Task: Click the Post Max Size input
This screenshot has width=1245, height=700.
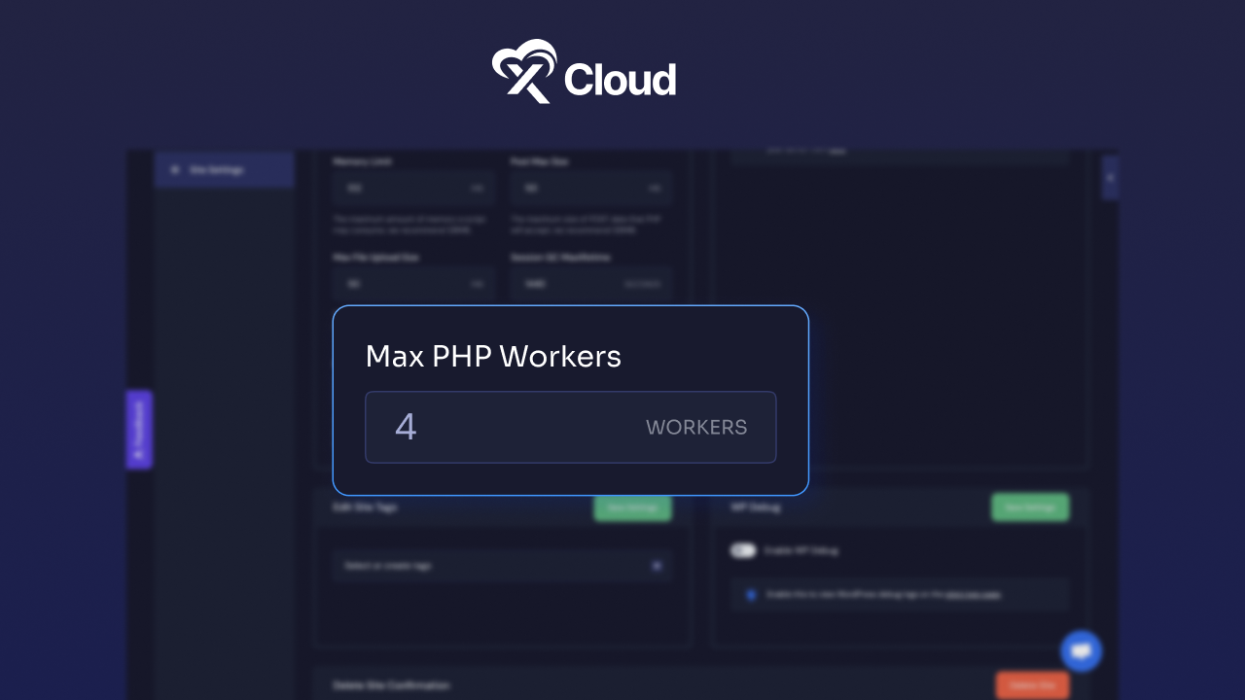Action: click(x=591, y=188)
